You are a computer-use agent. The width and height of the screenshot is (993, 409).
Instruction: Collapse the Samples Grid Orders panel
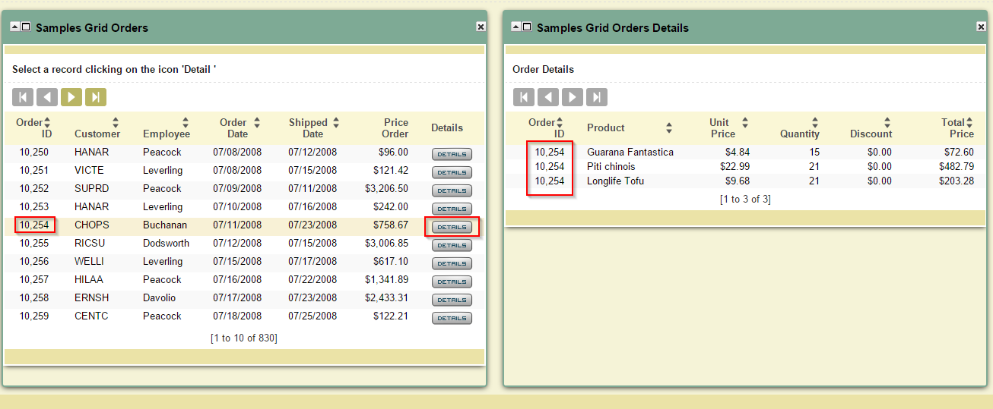pos(14,27)
